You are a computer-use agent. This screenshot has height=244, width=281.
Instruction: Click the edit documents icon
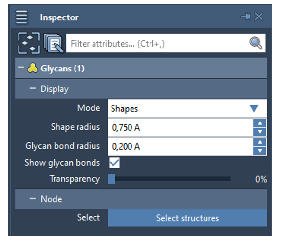click(54, 43)
